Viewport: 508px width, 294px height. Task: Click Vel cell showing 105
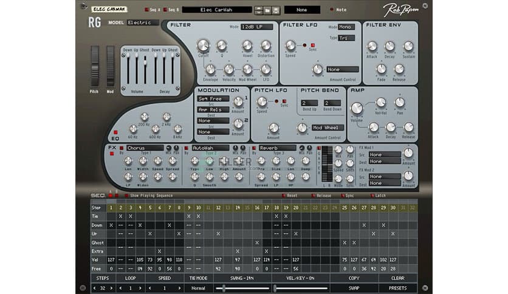pos(140,259)
